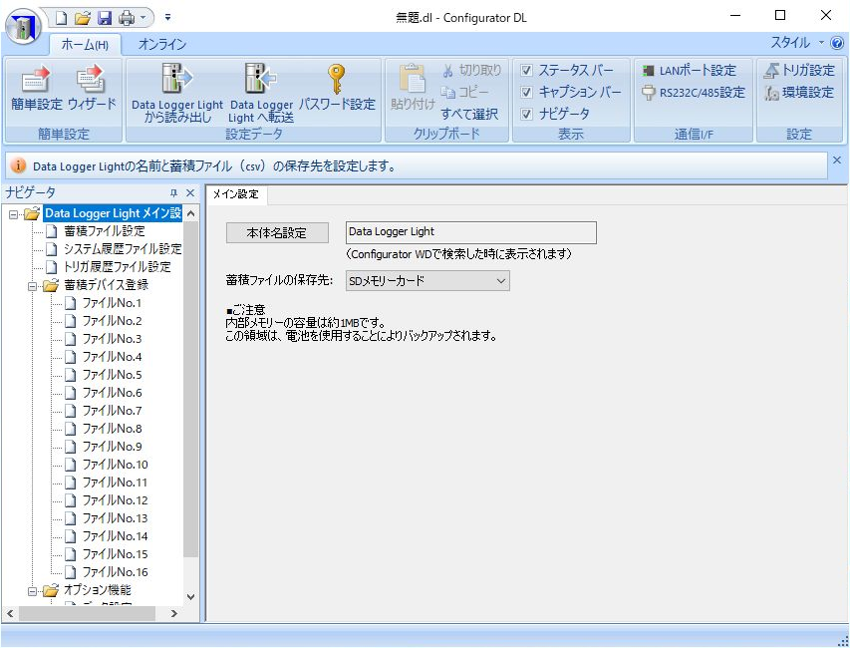Collapse 蓄積デバイス登録 tree node
Viewport: 850px width, 648px height.
[33, 286]
